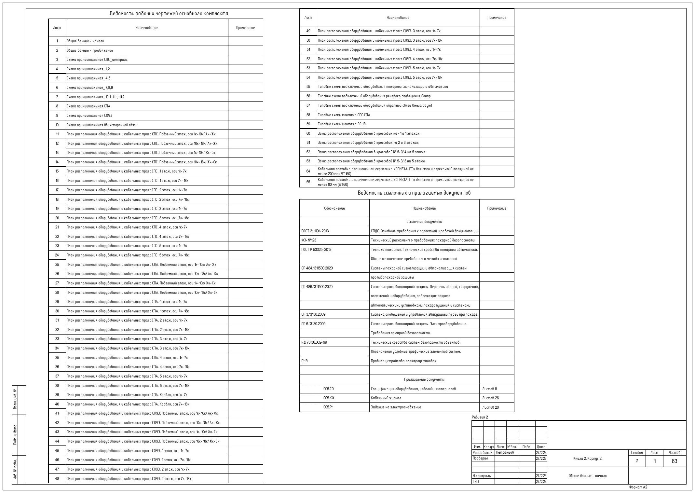
Task: Select 'СС5.КЖ' attached document cell
Action: (x=334, y=398)
